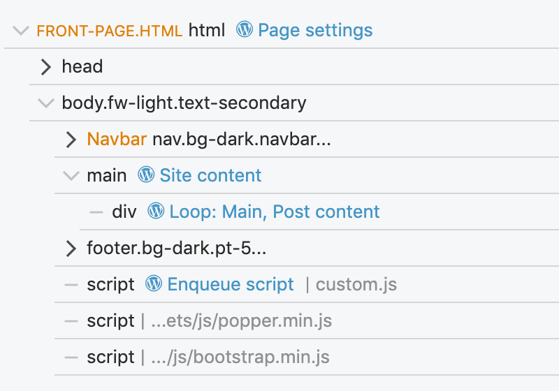Click the WordPress icon beside Page settings
The image size is (559, 391).
245,29
